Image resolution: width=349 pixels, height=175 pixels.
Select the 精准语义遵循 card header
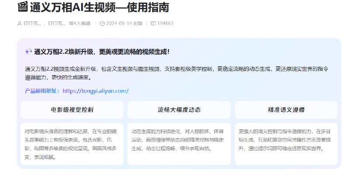pos(286,110)
